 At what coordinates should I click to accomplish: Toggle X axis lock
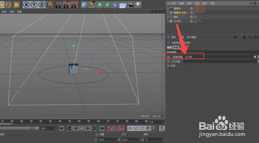[x=26, y=5]
